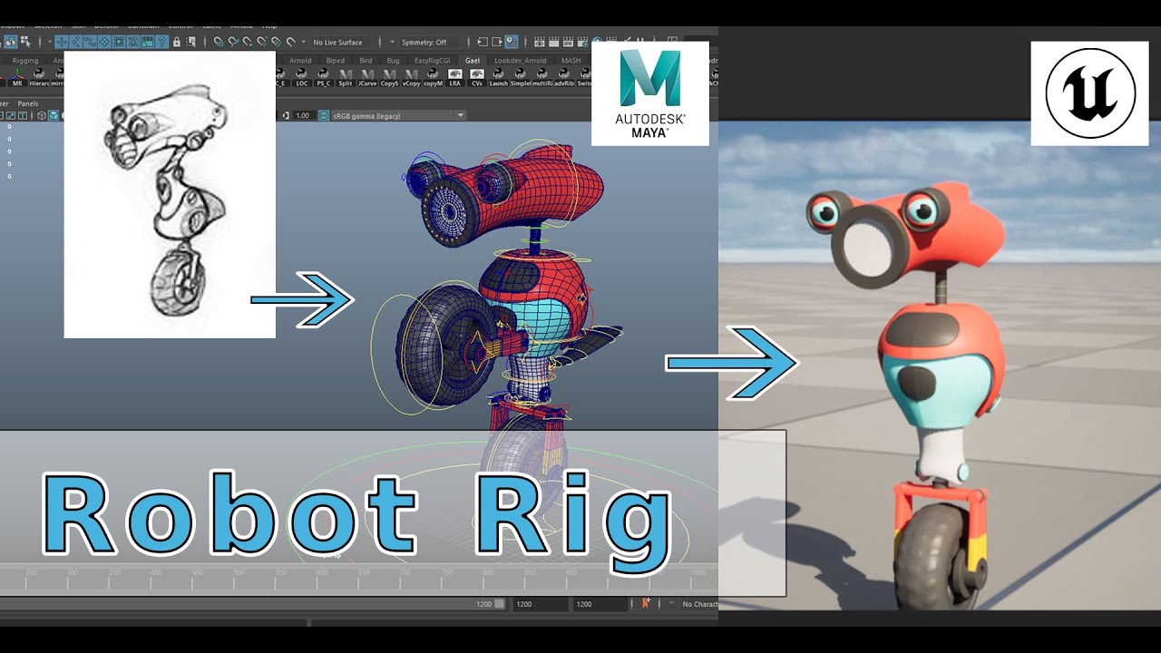
Task: Switch to the MASH shelf tab
Action: tap(571, 61)
